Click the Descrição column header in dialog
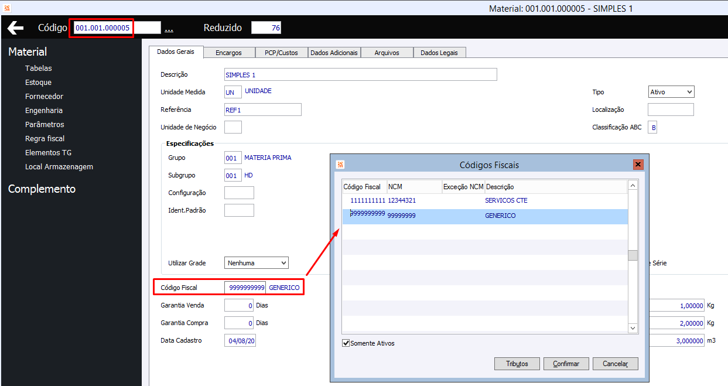This screenshot has height=386, width=728. point(556,187)
